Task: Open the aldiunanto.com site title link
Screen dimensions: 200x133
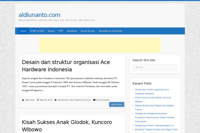Action: point(39,15)
